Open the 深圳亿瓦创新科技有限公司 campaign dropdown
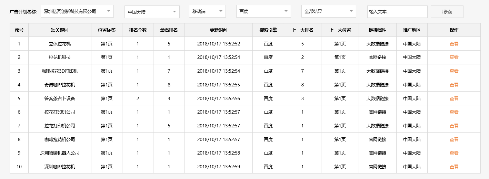This screenshot has width=489, height=179. 77,11
